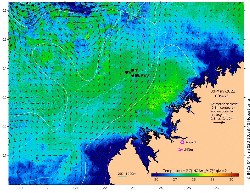250x193 pixels.
Task: Click the black mooring dot labeled N
Action: [133, 70]
